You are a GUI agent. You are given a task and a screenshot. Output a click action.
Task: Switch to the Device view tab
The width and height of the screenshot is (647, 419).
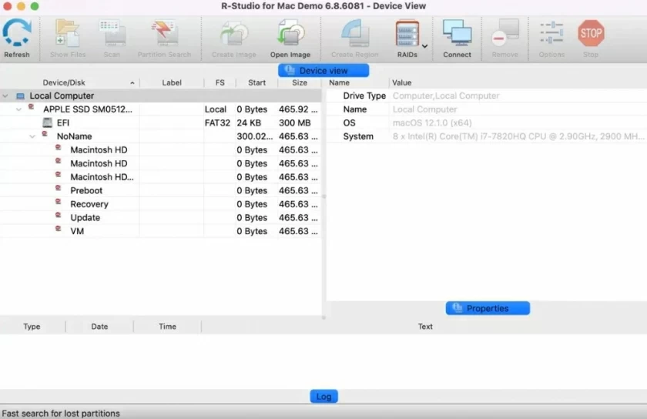coord(323,71)
